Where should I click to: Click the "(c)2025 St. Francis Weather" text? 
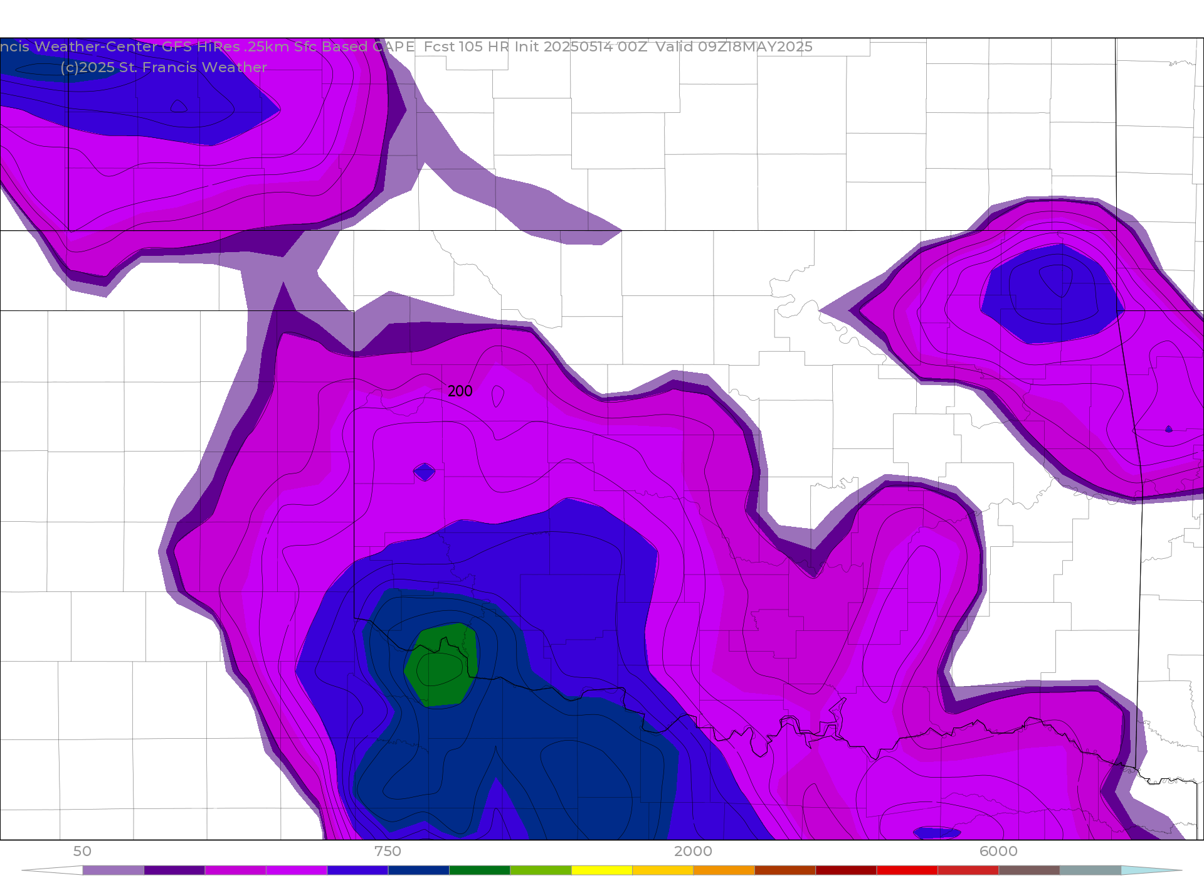164,67
